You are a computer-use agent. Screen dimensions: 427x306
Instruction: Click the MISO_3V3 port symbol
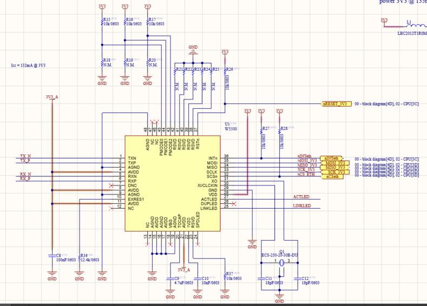[334, 167]
